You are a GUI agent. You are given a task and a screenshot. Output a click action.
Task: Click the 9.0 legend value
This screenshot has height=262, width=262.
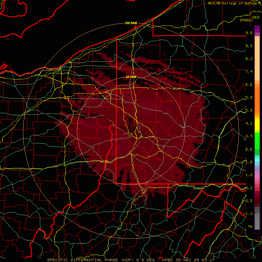249,46
